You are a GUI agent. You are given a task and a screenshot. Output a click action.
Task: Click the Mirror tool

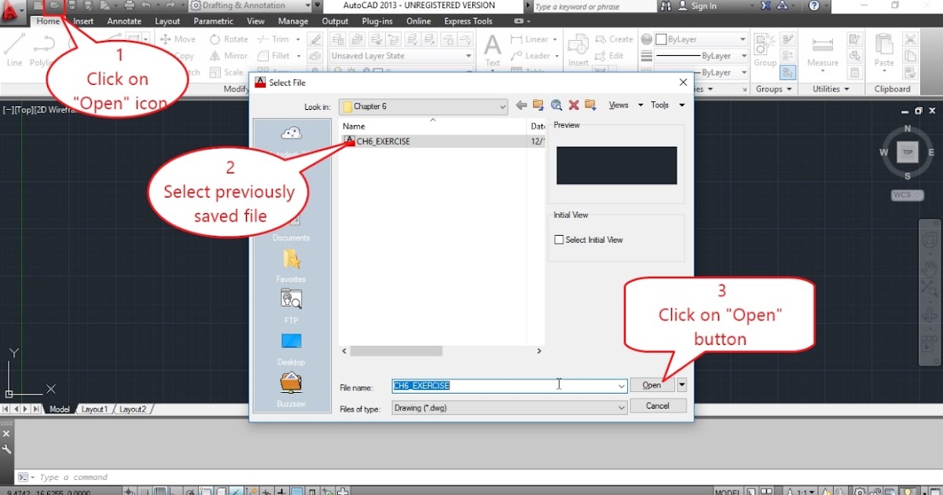tap(228, 55)
